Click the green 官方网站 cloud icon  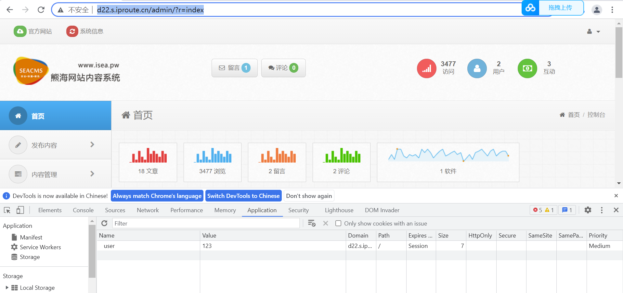point(20,31)
